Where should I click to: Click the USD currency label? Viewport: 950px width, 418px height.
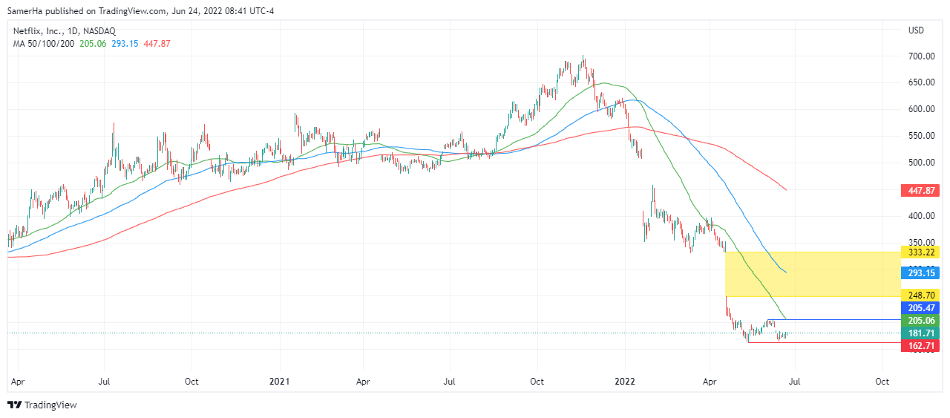click(x=916, y=30)
